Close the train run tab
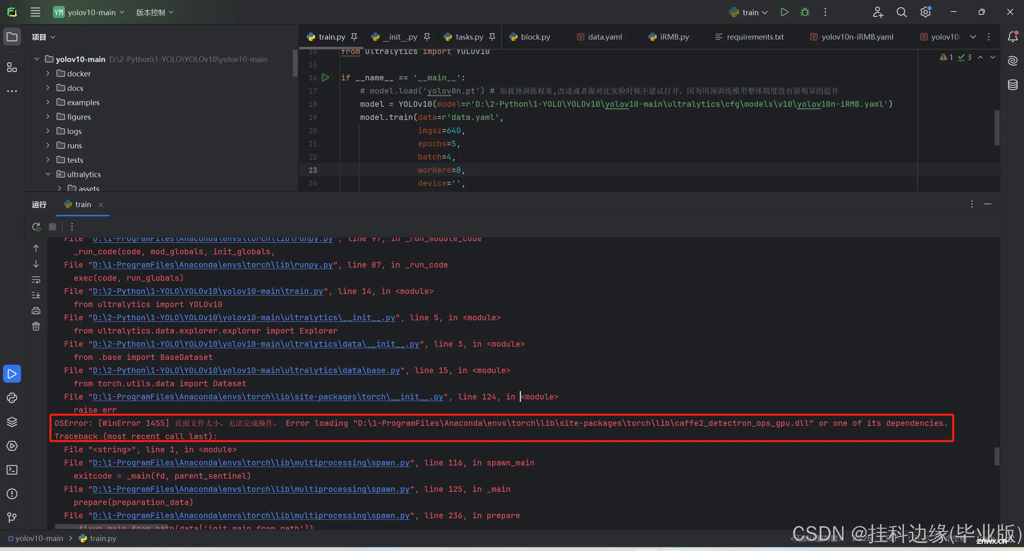The image size is (1024, 551). (x=101, y=204)
